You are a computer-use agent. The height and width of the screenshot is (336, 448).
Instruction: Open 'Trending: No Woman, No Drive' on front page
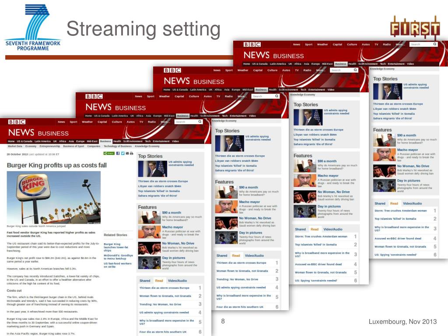[x=160, y=304]
